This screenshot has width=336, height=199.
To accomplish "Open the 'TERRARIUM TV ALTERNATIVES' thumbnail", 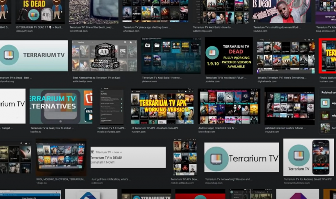I will coord(61,106).
